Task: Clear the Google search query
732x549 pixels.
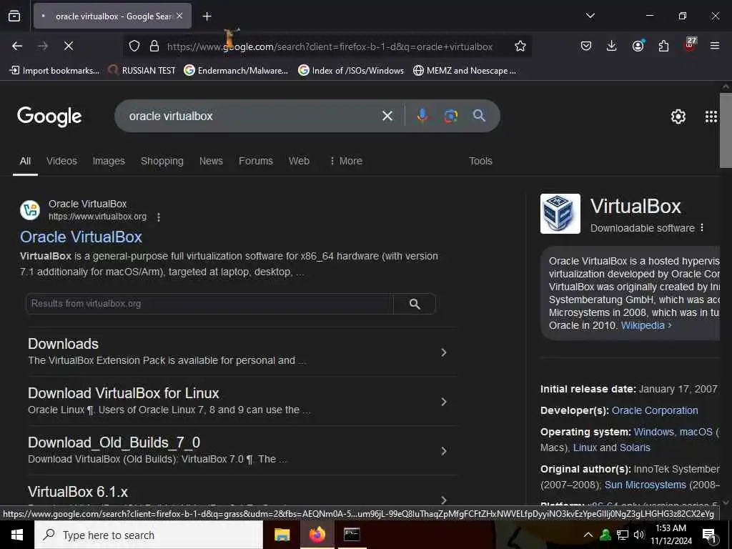Action: coord(387,116)
